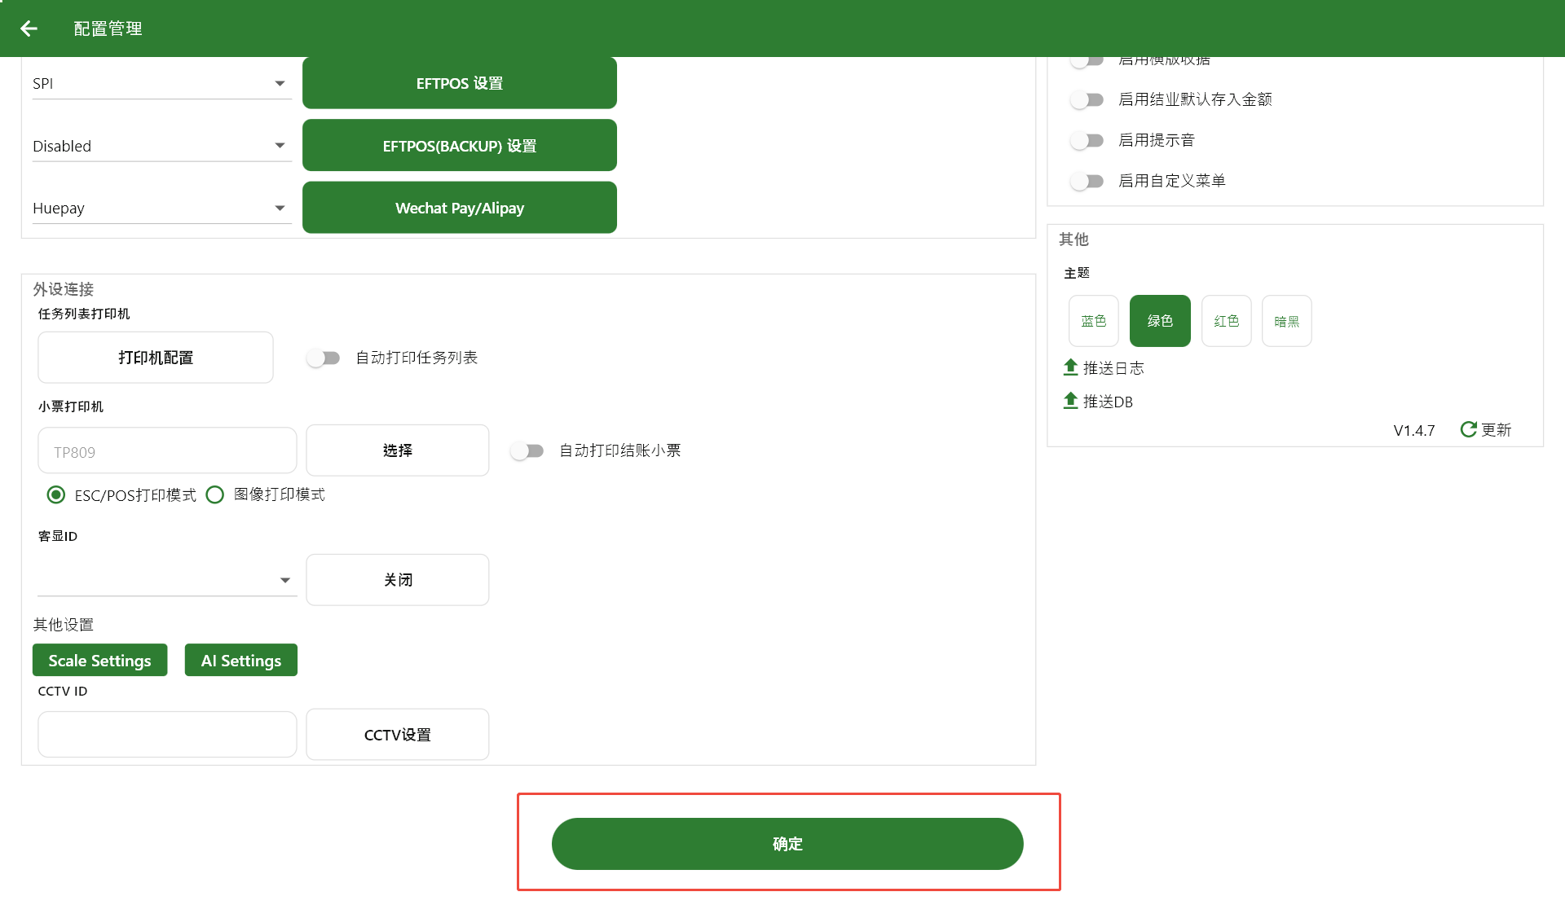Viewport: 1565px width, 905px height.
Task: Click the back arrow icon
Action: [29, 29]
